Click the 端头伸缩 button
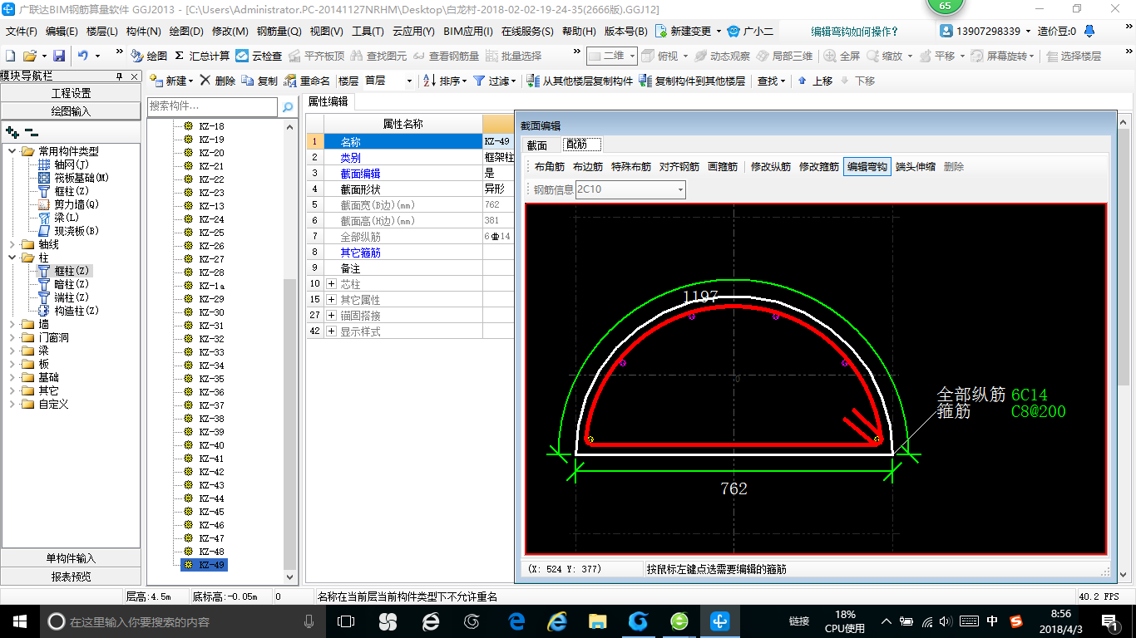This screenshot has height=638, width=1136. coord(916,167)
